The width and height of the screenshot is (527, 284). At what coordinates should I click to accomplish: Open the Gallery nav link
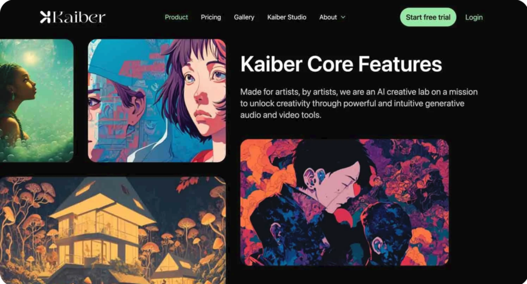point(244,17)
